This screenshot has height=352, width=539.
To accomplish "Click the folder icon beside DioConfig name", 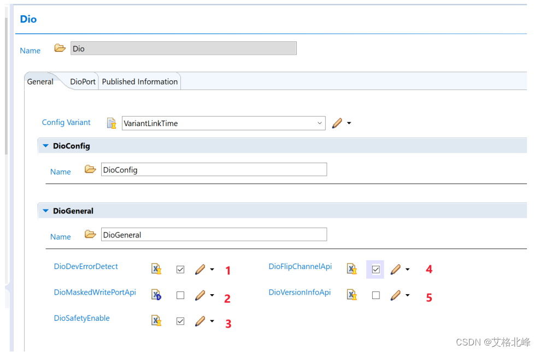I will (90, 169).
